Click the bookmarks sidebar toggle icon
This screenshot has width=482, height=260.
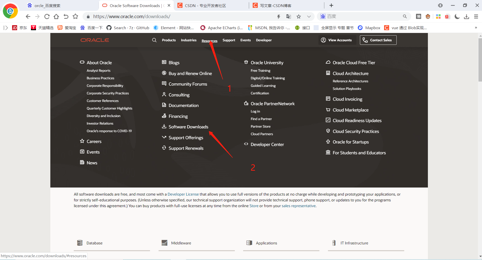[6, 28]
